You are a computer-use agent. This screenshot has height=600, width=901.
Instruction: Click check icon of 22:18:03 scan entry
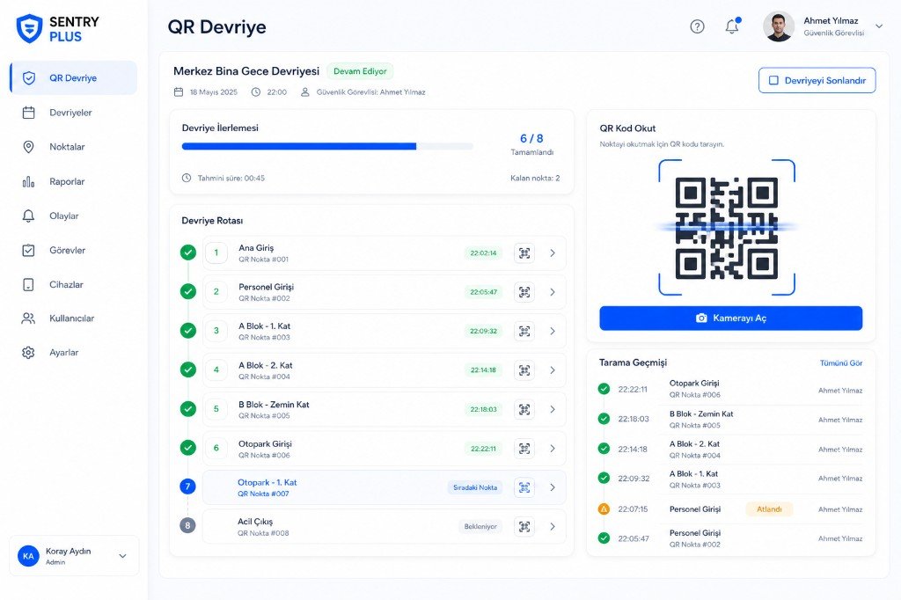[x=604, y=419]
